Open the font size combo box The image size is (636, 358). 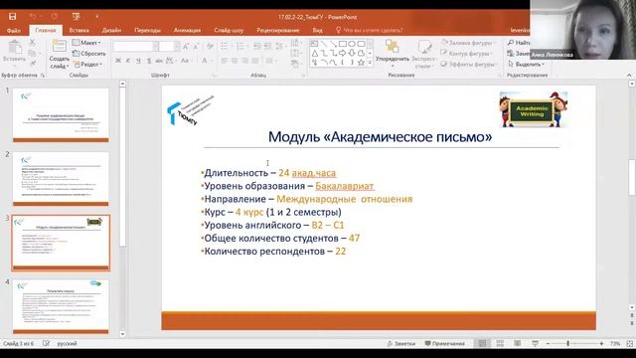point(169,47)
